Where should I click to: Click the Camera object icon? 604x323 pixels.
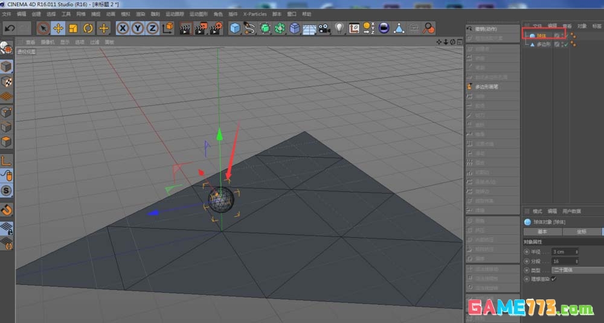click(x=324, y=28)
